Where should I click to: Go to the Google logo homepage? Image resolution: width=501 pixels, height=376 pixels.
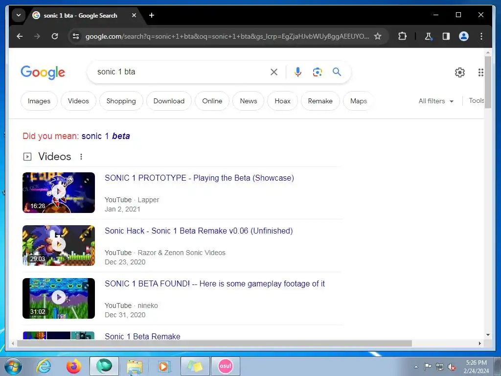[43, 72]
